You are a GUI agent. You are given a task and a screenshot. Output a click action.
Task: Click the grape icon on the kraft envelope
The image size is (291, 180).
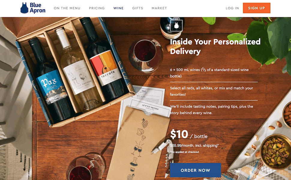pos(145,123)
